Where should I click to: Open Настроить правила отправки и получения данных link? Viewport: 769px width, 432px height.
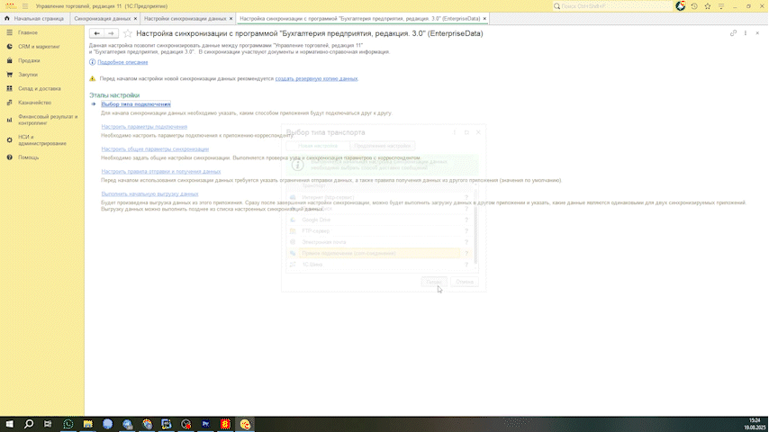point(161,172)
